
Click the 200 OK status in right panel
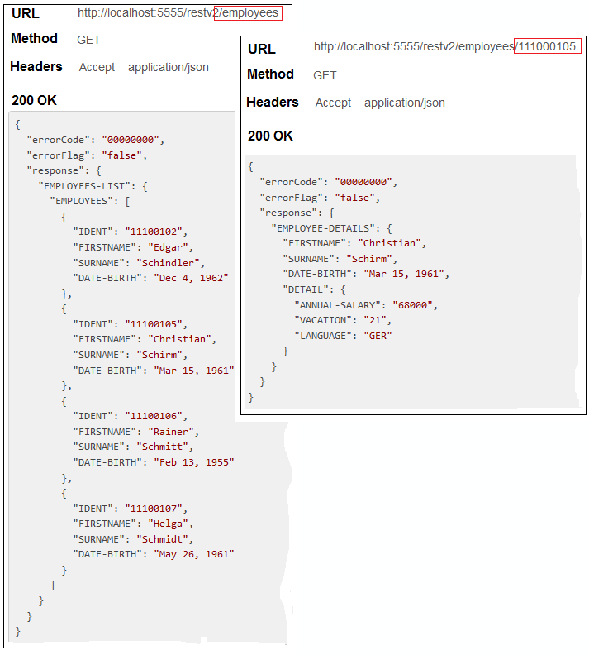click(270, 136)
